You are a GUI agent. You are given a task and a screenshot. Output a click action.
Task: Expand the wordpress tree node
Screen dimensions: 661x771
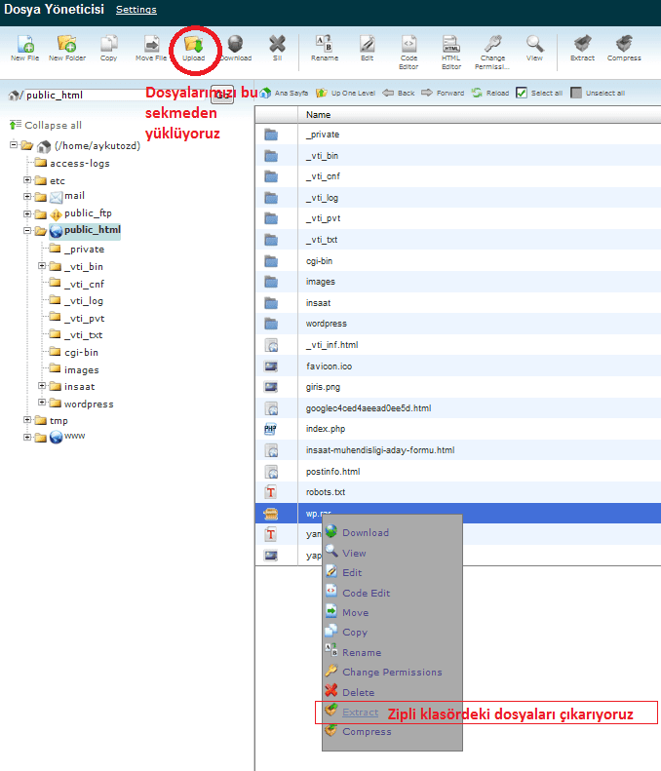(x=42, y=403)
